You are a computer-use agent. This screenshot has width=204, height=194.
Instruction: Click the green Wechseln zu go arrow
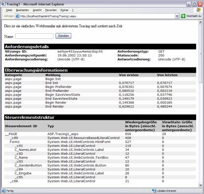point(183,16)
